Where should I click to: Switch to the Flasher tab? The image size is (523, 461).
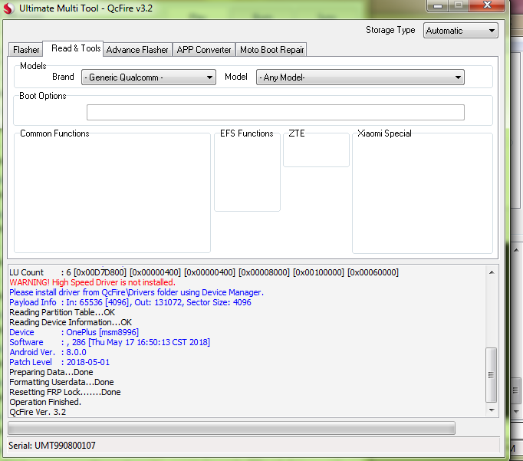25,50
